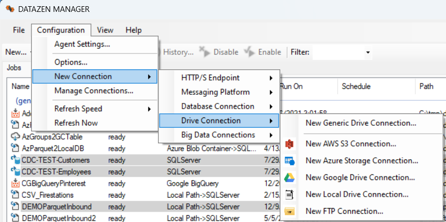The image size is (446, 222).
Task: Click the Azure Storage connection icon
Action: (290, 161)
